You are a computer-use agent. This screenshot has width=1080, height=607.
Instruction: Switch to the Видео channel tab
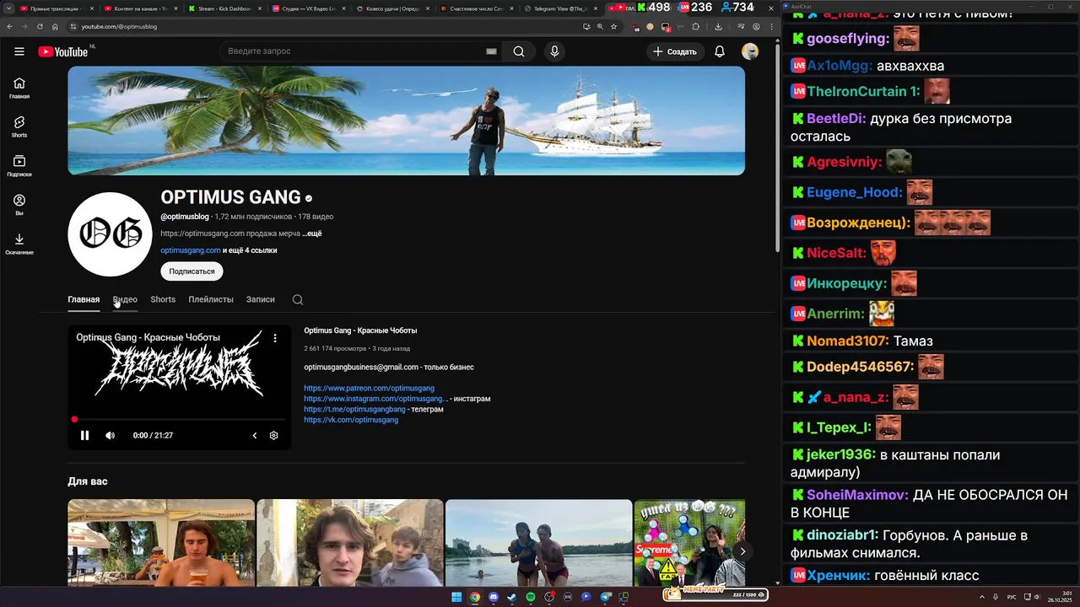(x=125, y=299)
